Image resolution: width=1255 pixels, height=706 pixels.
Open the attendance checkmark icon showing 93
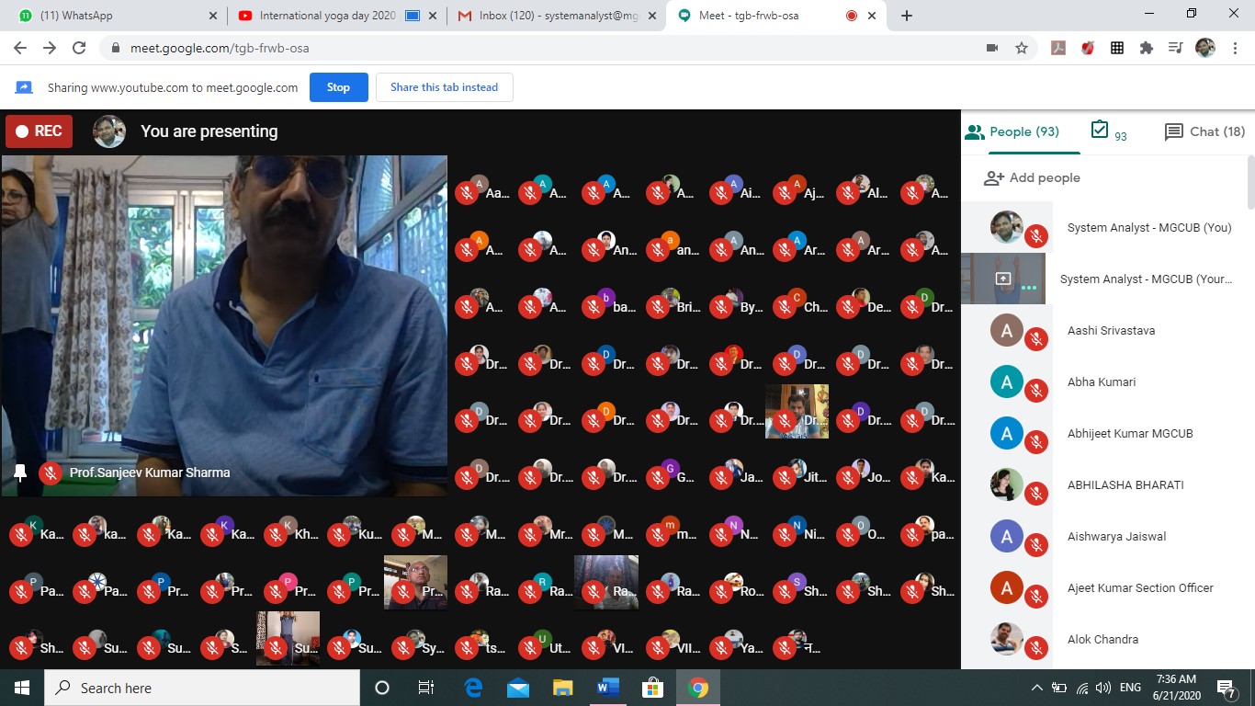(x=1100, y=131)
